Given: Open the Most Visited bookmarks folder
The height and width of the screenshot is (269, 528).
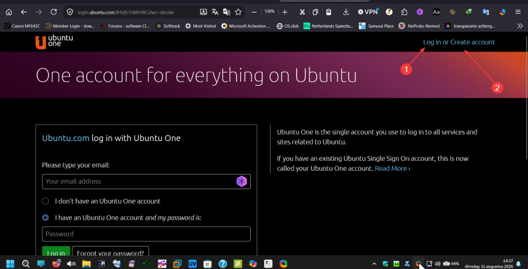Looking at the screenshot, I should pos(201,26).
